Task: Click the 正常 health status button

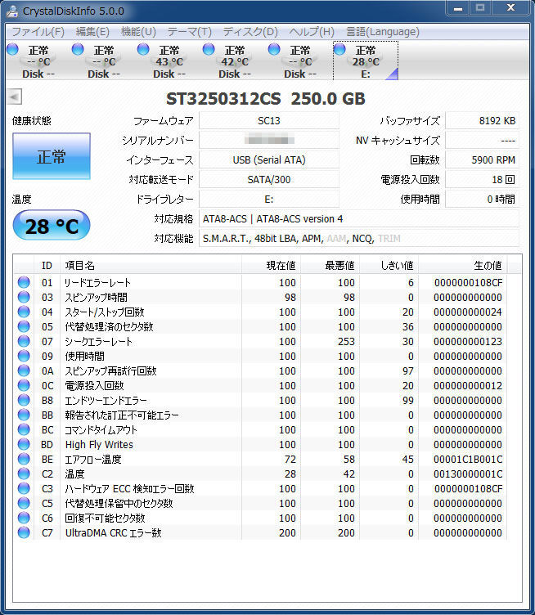Action: [52, 156]
